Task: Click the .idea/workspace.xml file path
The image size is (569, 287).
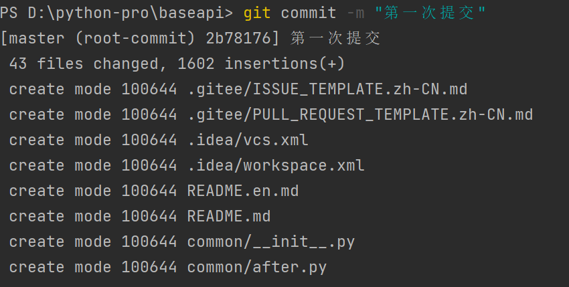Action: tap(276, 165)
